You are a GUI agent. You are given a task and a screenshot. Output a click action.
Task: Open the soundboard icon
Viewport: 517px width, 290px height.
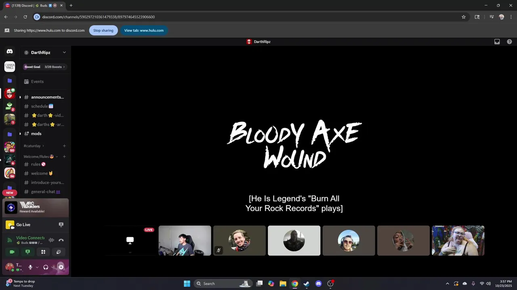[x=59, y=252]
